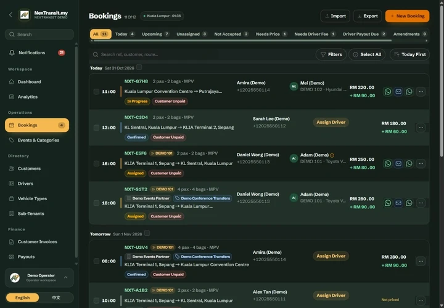Select Bookings in the sidebar

click(37, 125)
